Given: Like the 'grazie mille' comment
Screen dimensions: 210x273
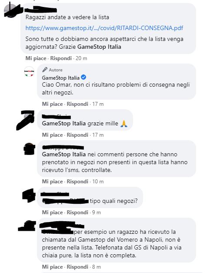Looking at the screenshot, I should [52, 135].
